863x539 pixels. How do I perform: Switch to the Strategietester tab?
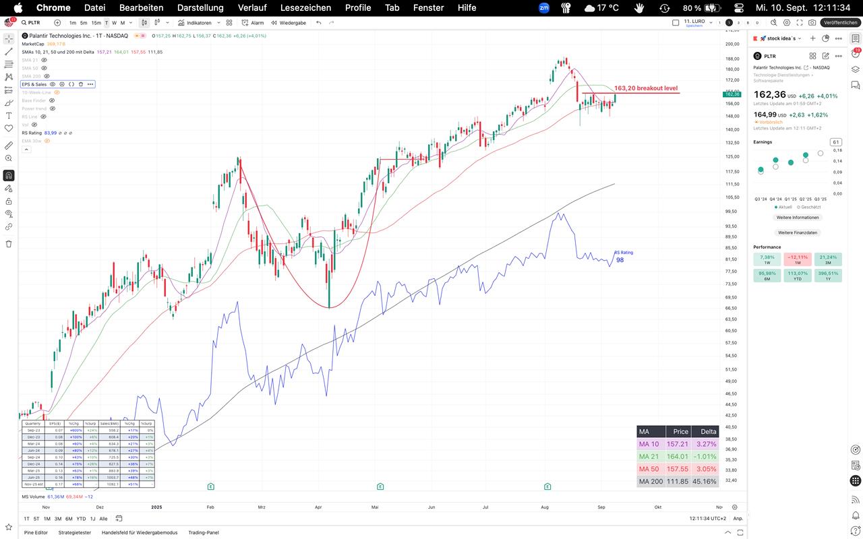click(x=74, y=532)
